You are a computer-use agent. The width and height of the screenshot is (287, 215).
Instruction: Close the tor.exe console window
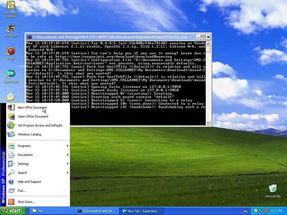click(x=208, y=37)
